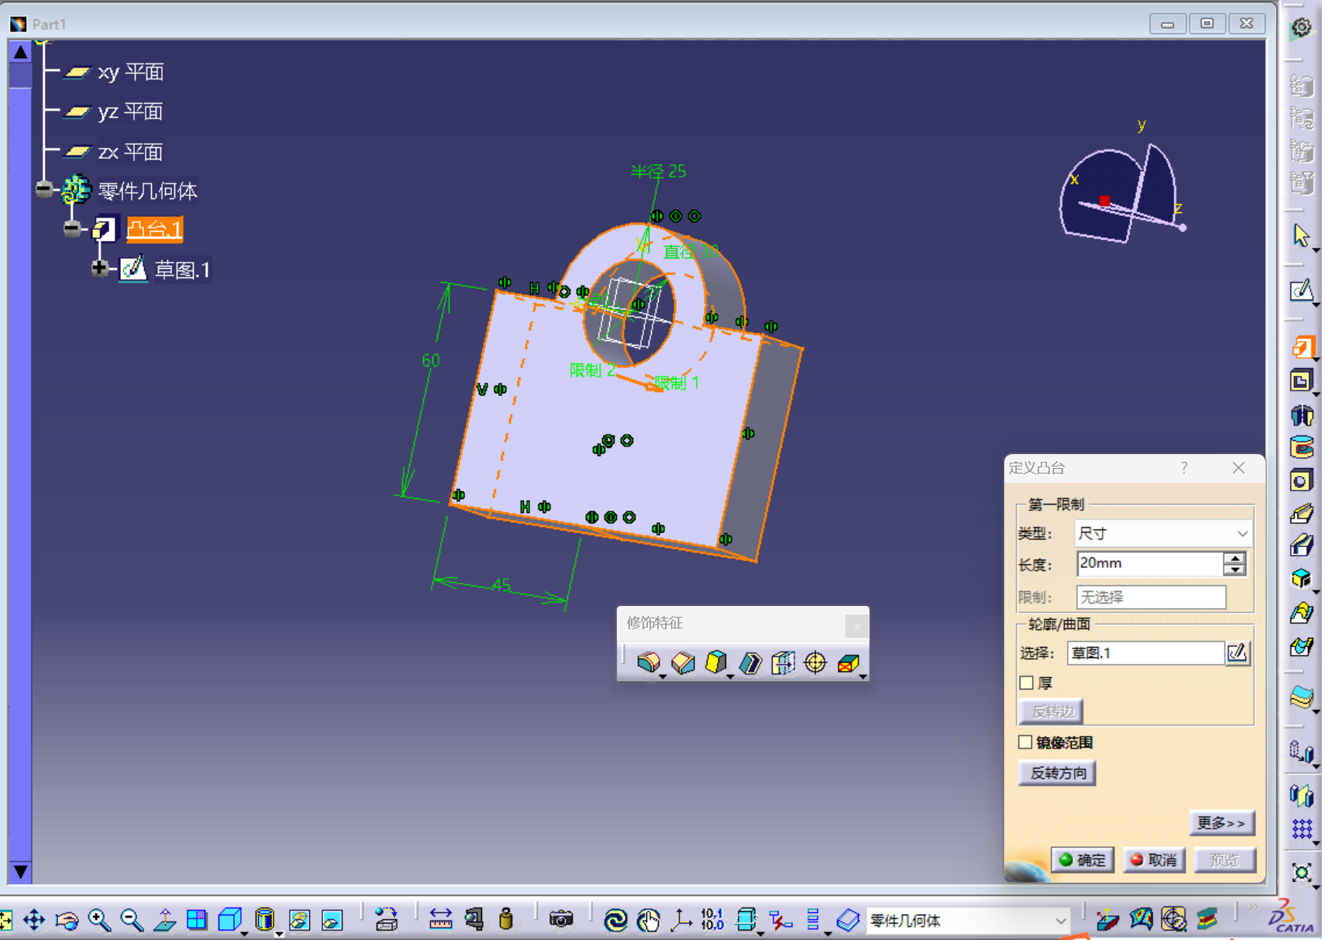Select the zx 平面 tree item
This screenshot has width=1322, height=940.
tap(114, 152)
